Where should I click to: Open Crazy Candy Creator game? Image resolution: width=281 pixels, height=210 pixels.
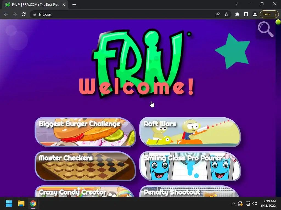coord(85,191)
